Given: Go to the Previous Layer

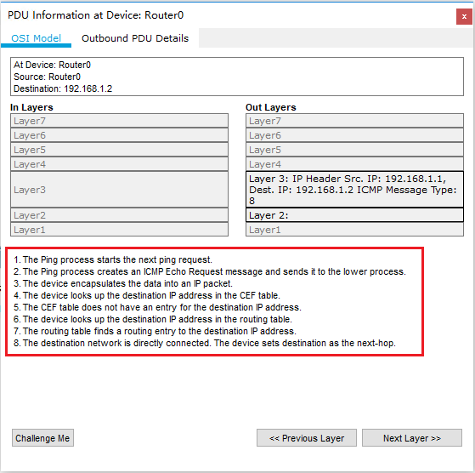Looking at the screenshot, I should click(307, 438).
